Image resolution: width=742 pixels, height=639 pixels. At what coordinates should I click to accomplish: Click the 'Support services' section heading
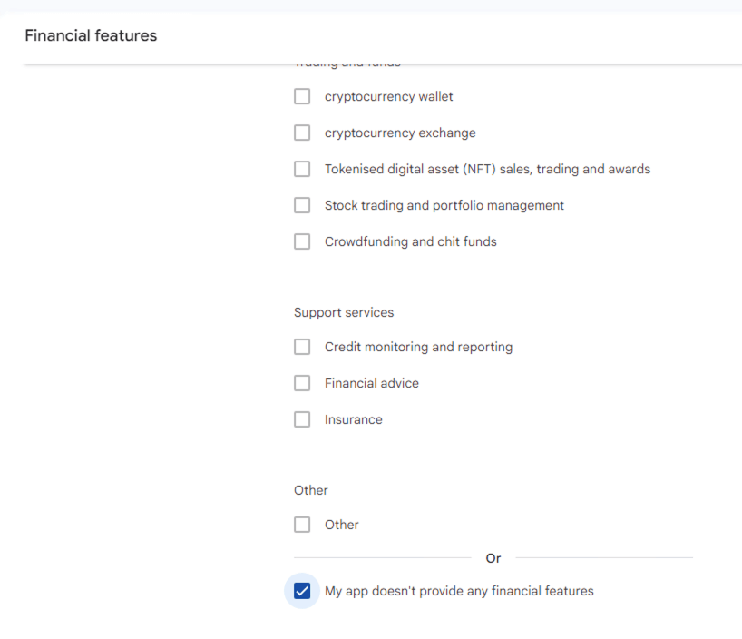pyautogui.click(x=344, y=312)
